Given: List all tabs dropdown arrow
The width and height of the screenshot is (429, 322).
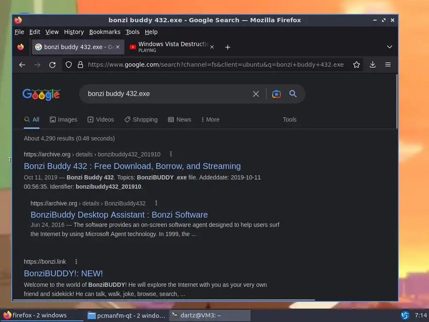Looking at the screenshot, I should pyautogui.click(x=389, y=47).
